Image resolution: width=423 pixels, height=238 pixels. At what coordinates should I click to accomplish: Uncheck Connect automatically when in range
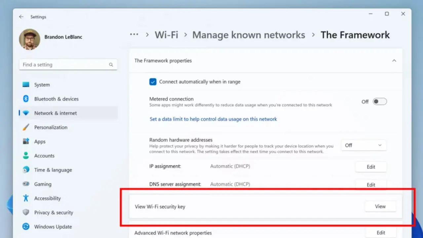pyautogui.click(x=153, y=82)
